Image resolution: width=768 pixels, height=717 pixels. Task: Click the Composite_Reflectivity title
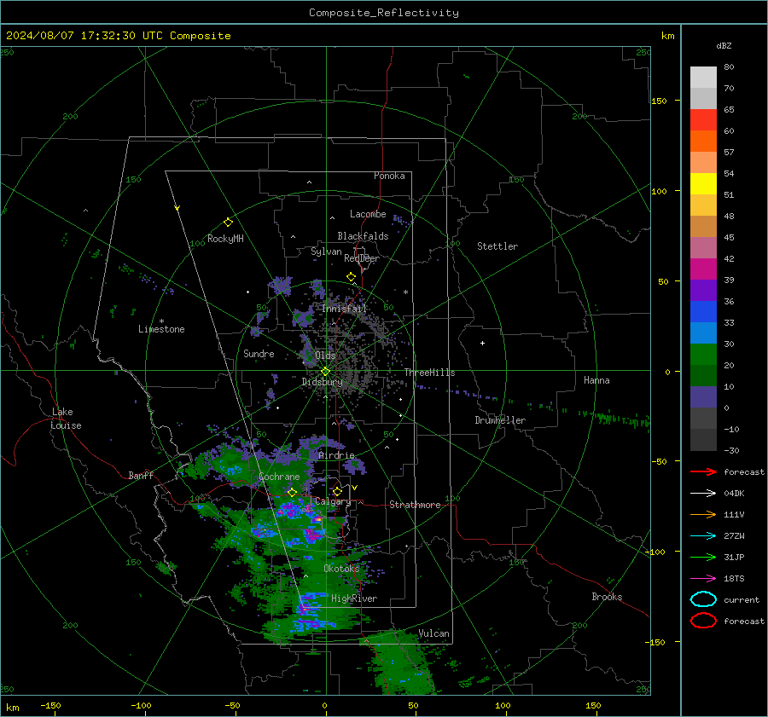click(x=384, y=13)
